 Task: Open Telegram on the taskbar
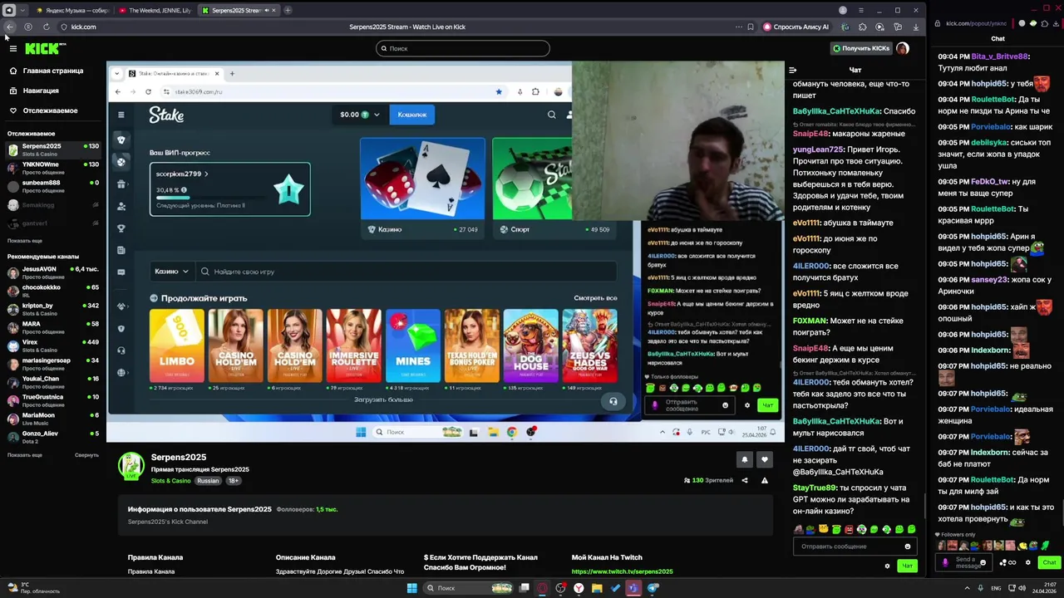tap(653, 588)
